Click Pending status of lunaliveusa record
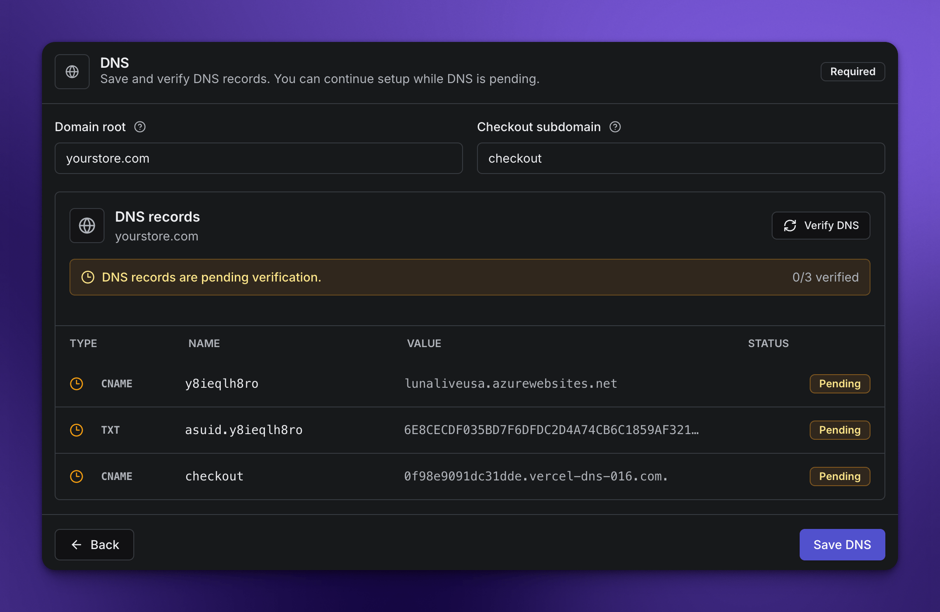 [x=839, y=384]
